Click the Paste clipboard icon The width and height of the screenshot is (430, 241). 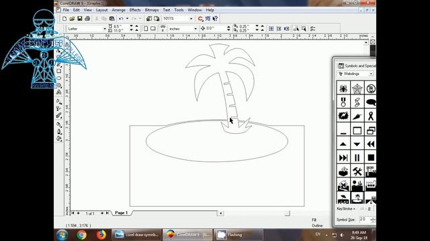pos(112,19)
